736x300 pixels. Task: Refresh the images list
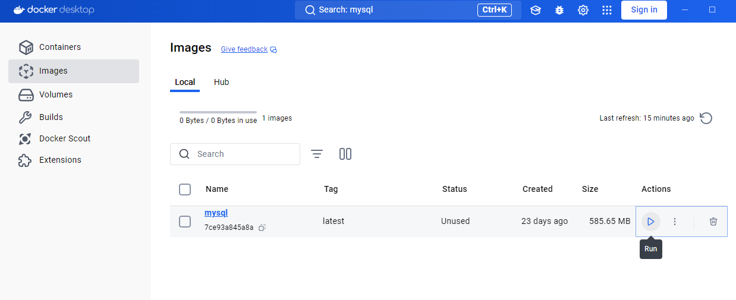coord(706,118)
